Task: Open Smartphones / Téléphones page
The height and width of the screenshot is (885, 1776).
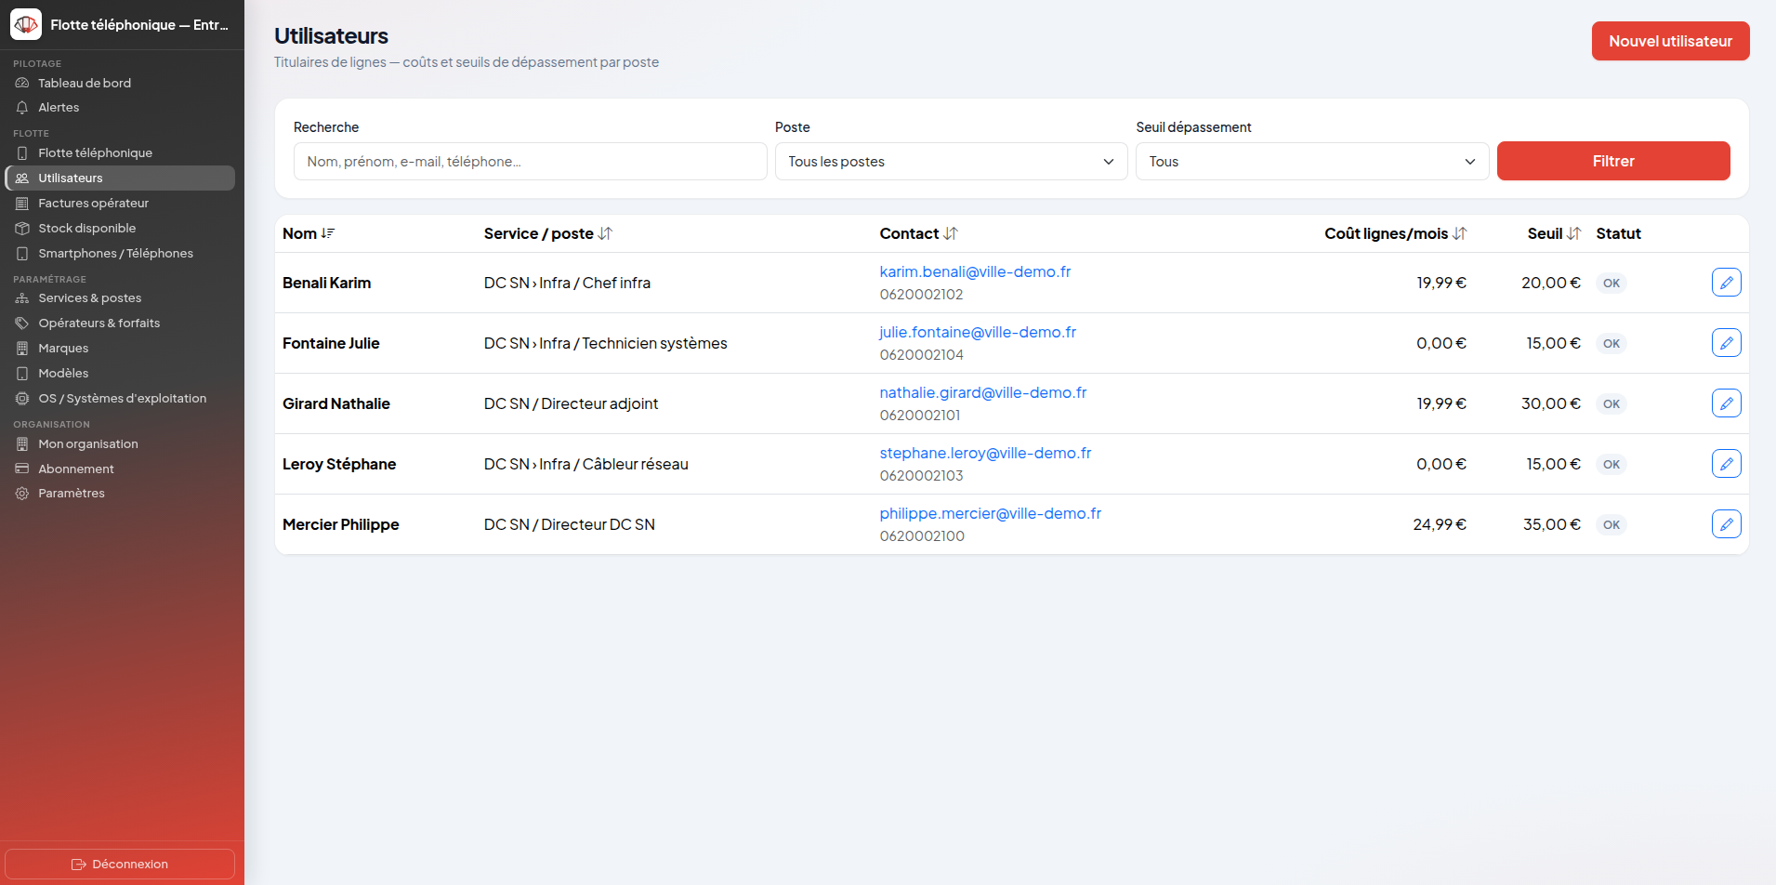Action: point(120,253)
